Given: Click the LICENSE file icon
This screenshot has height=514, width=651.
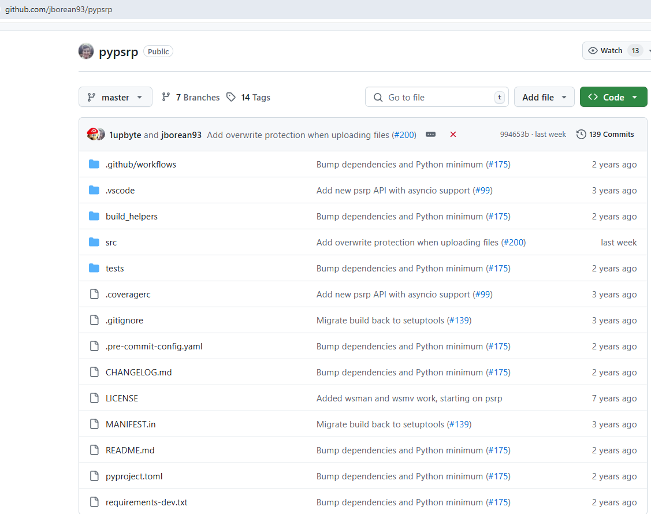Looking at the screenshot, I should 94,398.
